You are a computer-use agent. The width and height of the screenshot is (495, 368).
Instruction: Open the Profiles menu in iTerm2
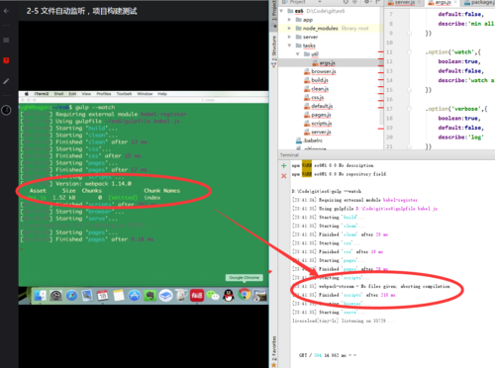coord(104,94)
